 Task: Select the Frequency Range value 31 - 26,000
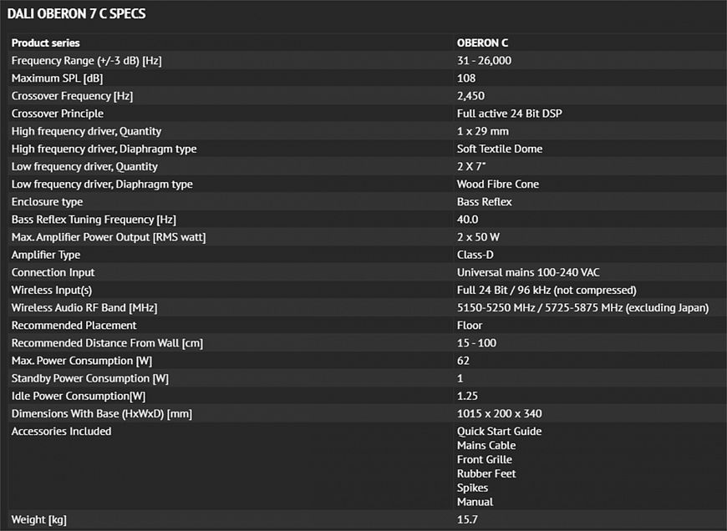[484, 61]
